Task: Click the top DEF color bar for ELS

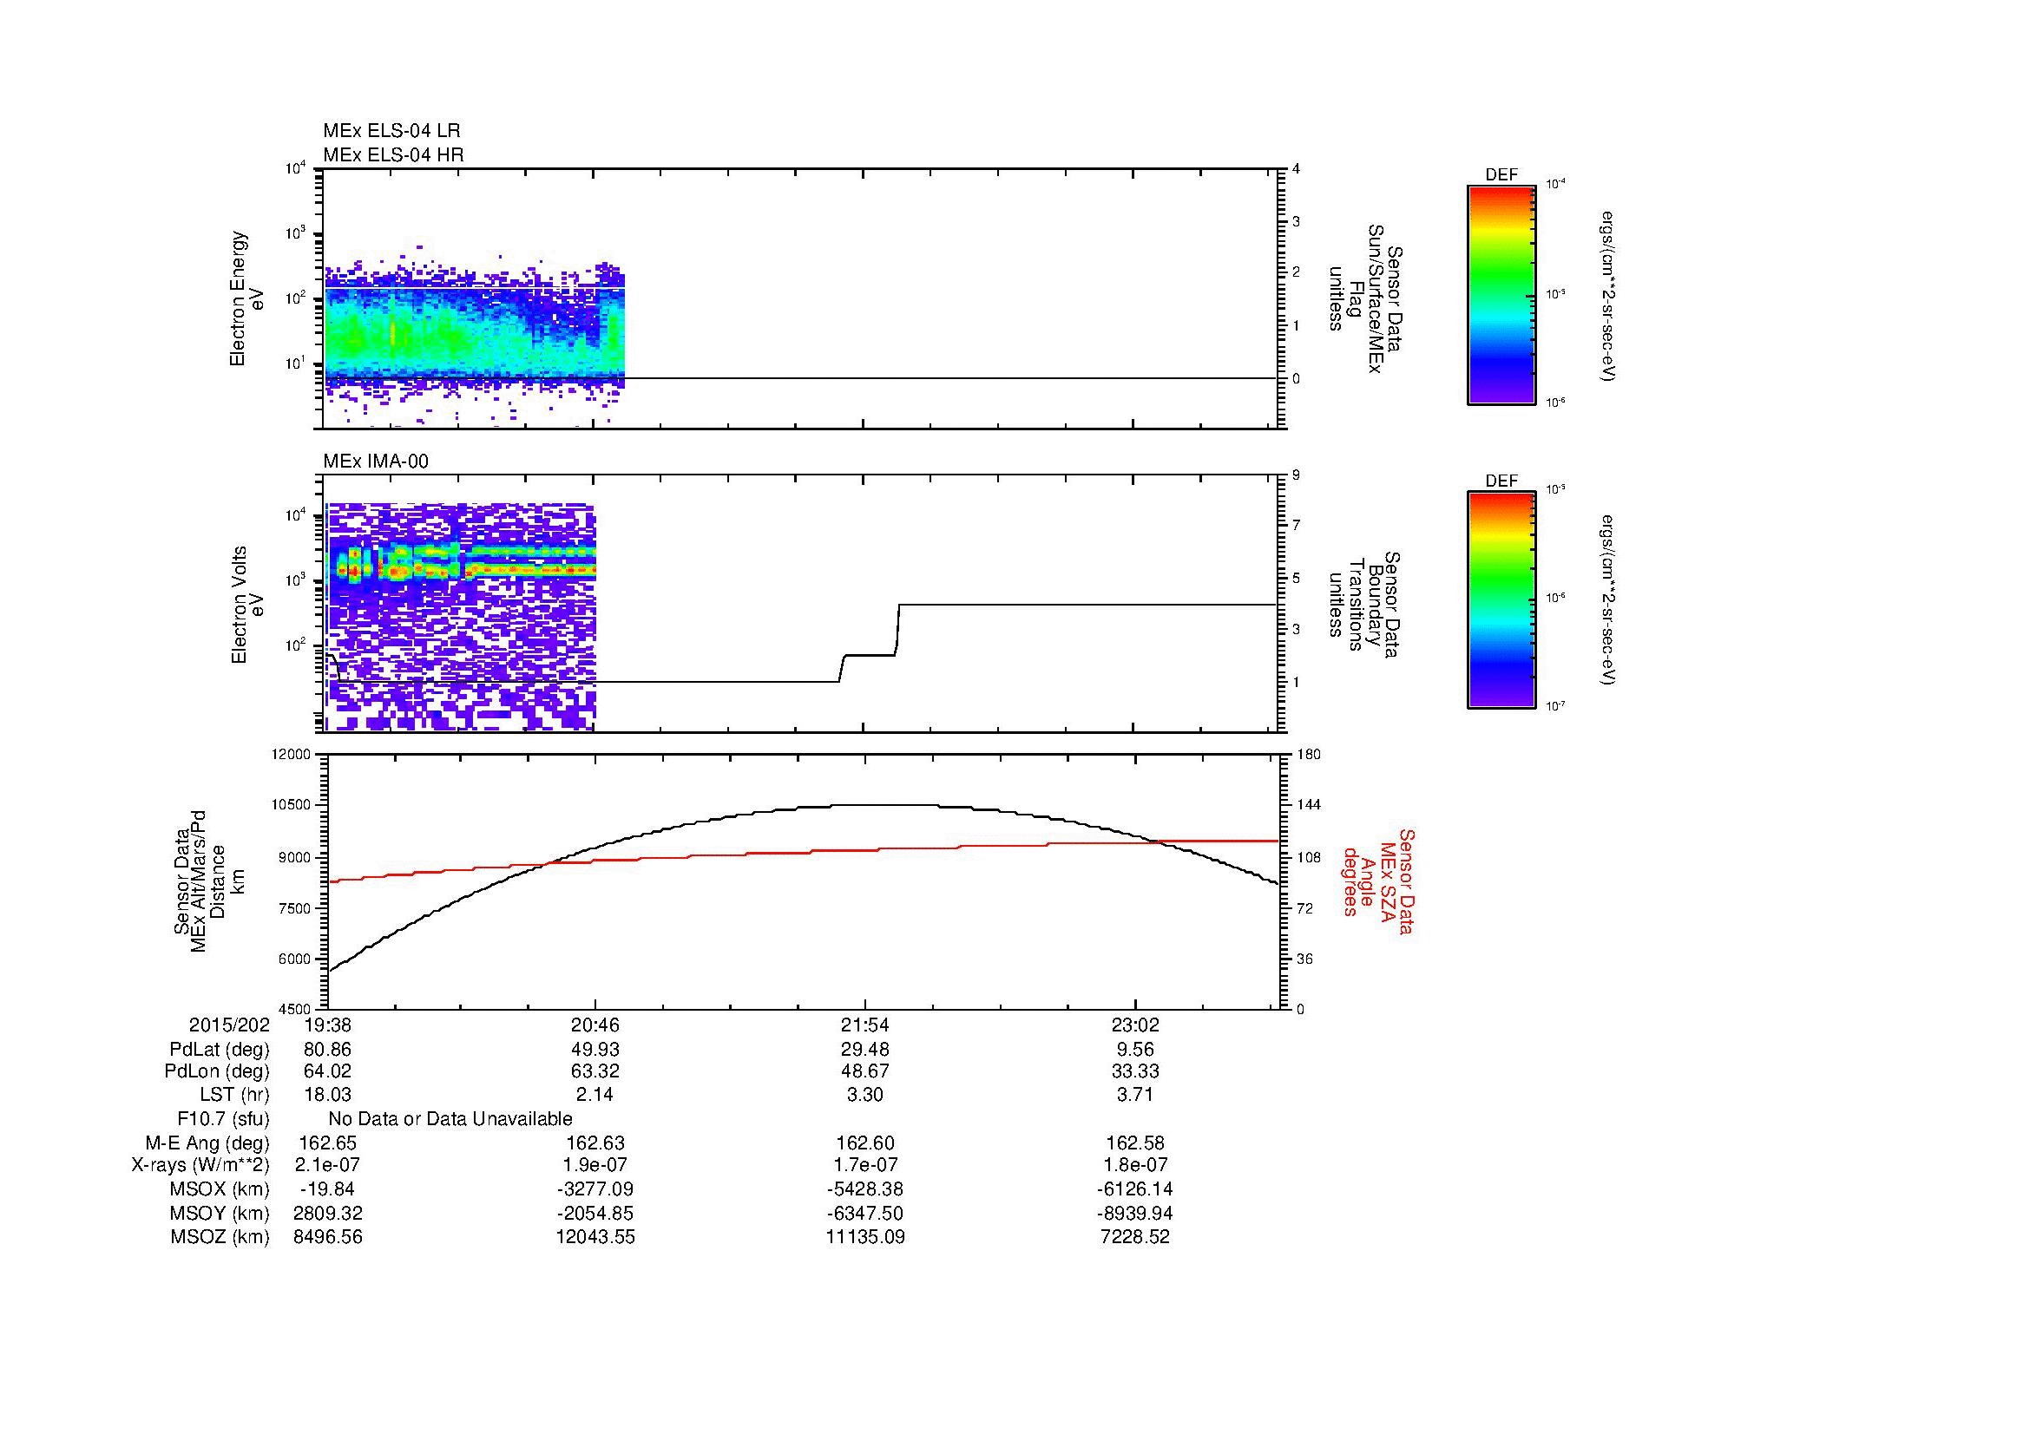Action: (1501, 294)
